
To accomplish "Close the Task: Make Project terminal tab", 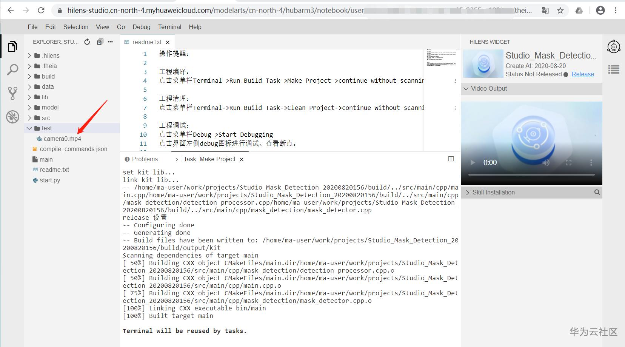I will tap(242, 159).
